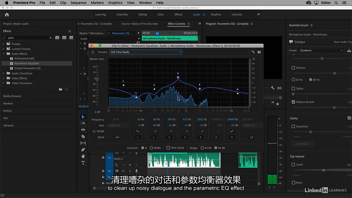Expand the Video Transitions folder
This screenshot has width=352, height=198.
click(x=3, y=83)
